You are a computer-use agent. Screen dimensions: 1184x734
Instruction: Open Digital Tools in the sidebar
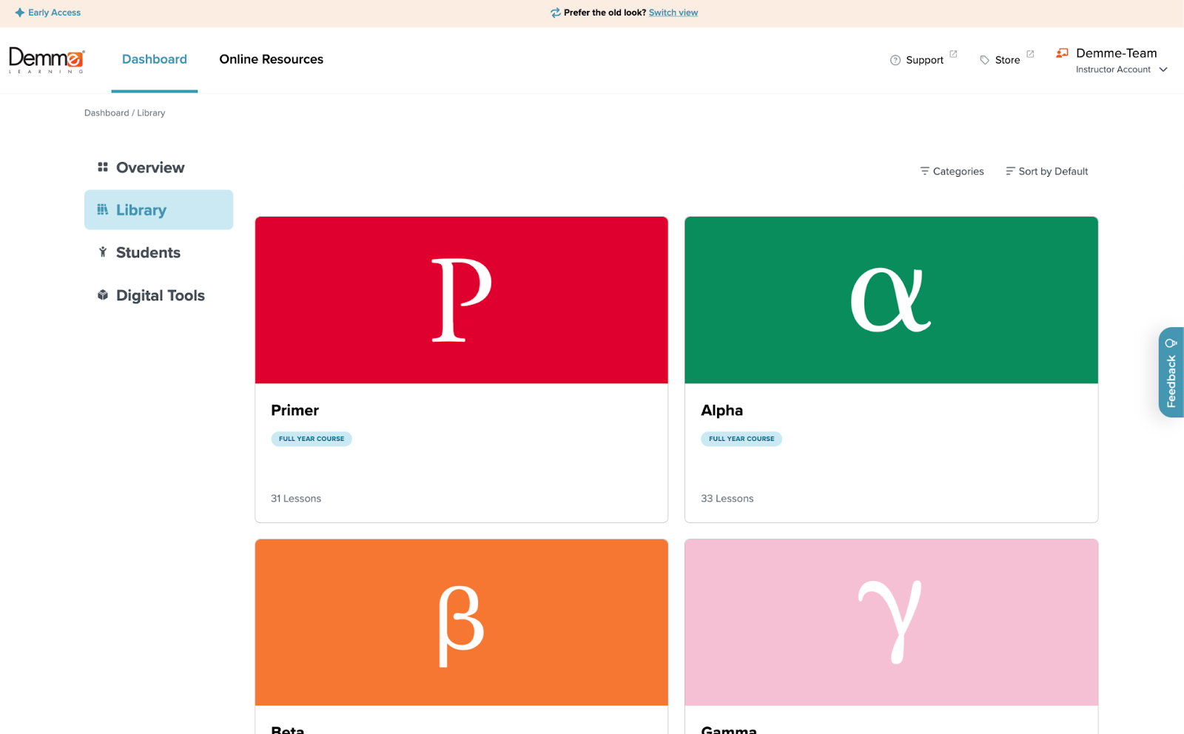pyautogui.click(x=158, y=295)
